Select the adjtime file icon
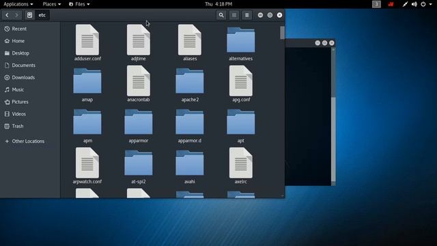The height and width of the screenshot is (246, 437). click(x=139, y=40)
